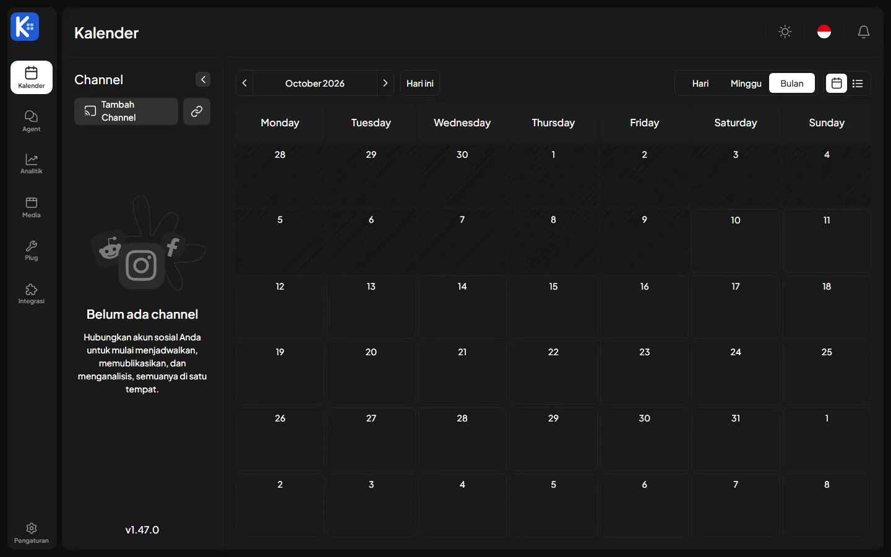Open the Kalender sidebar section
The image size is (891, 557).
(32, 77)
